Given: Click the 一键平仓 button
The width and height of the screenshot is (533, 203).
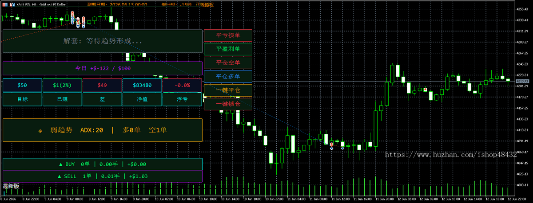Looking at the screenshot, I should (x=228, y=90).
